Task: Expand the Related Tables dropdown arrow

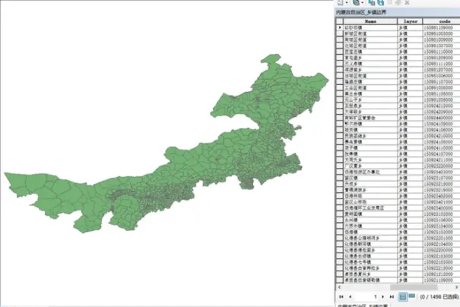Action: click(x=361, y=3)
